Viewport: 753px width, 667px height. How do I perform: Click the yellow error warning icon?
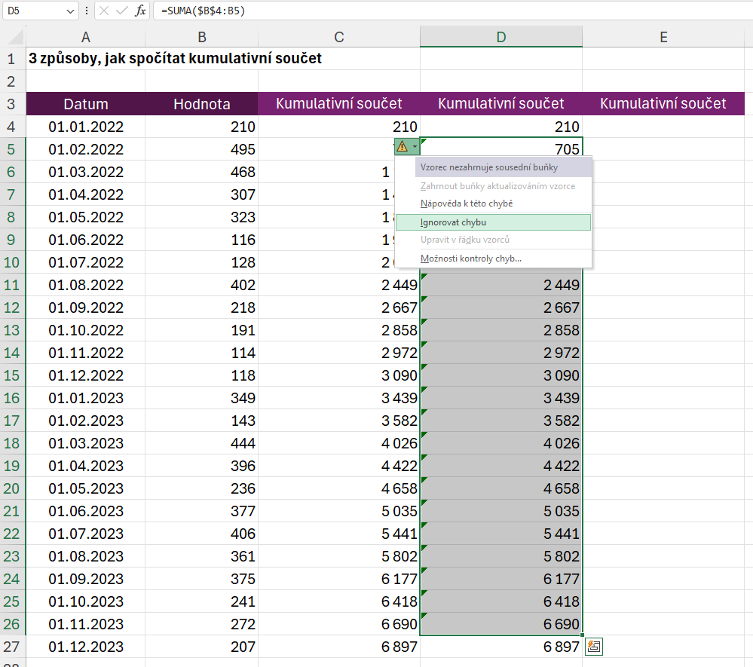402,146
